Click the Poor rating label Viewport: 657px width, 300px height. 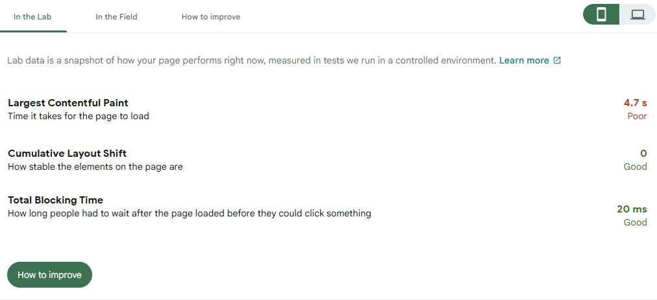(x=637, y=117)
